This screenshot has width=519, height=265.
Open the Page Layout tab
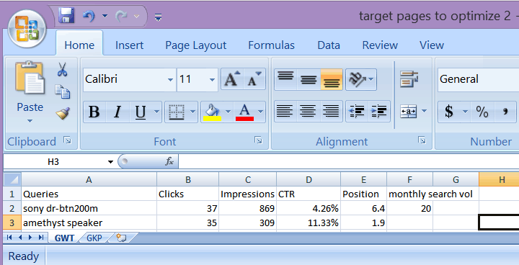point(195,45)
